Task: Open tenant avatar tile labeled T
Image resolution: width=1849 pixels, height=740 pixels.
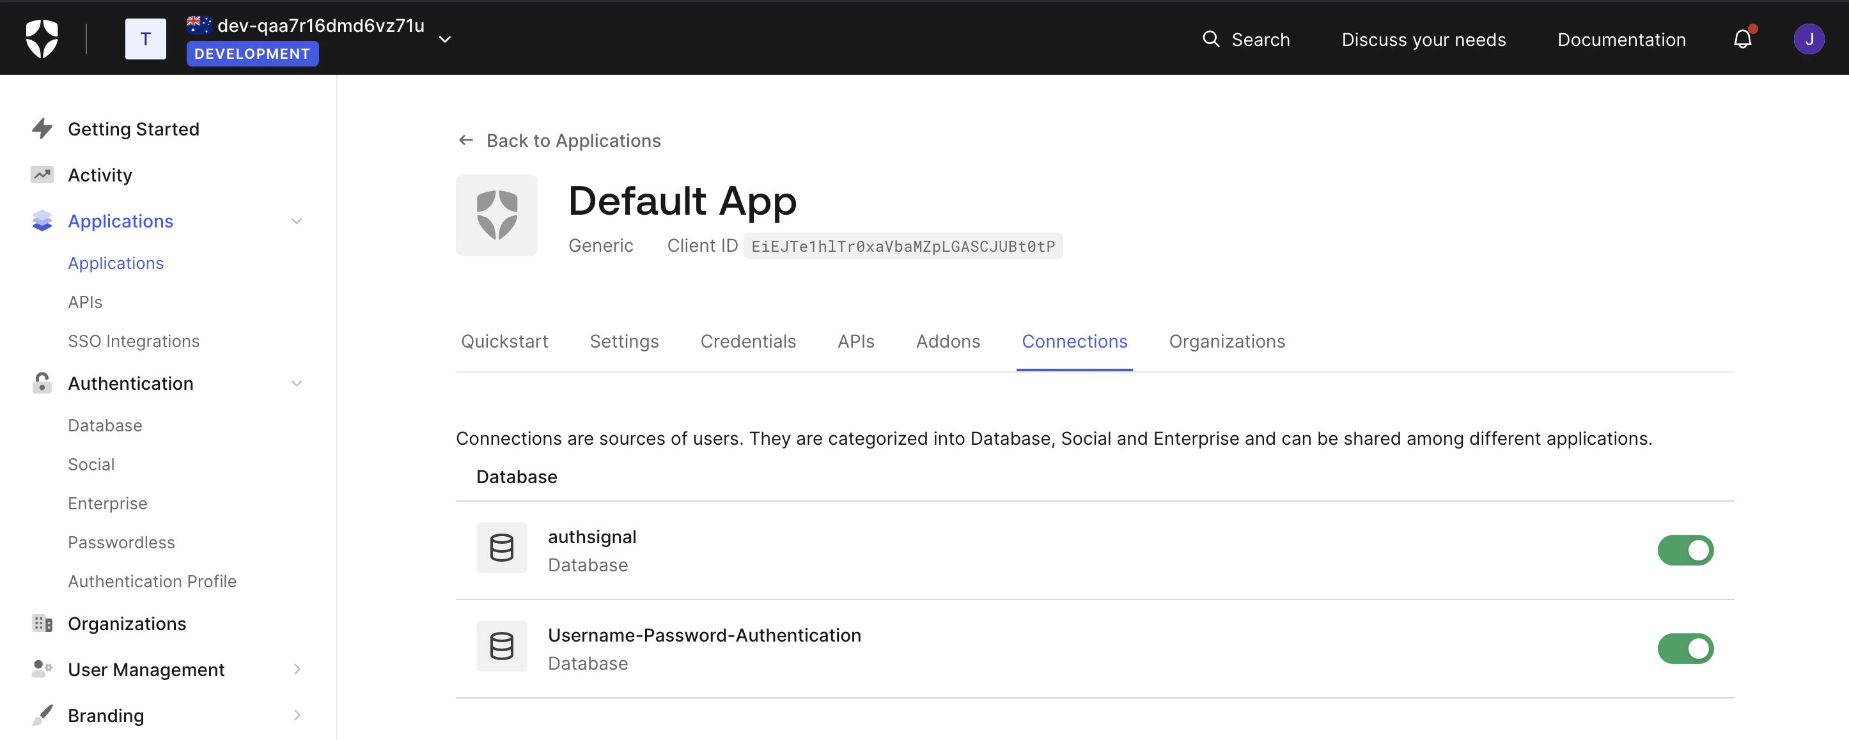Action: click(x=146, y=39)
